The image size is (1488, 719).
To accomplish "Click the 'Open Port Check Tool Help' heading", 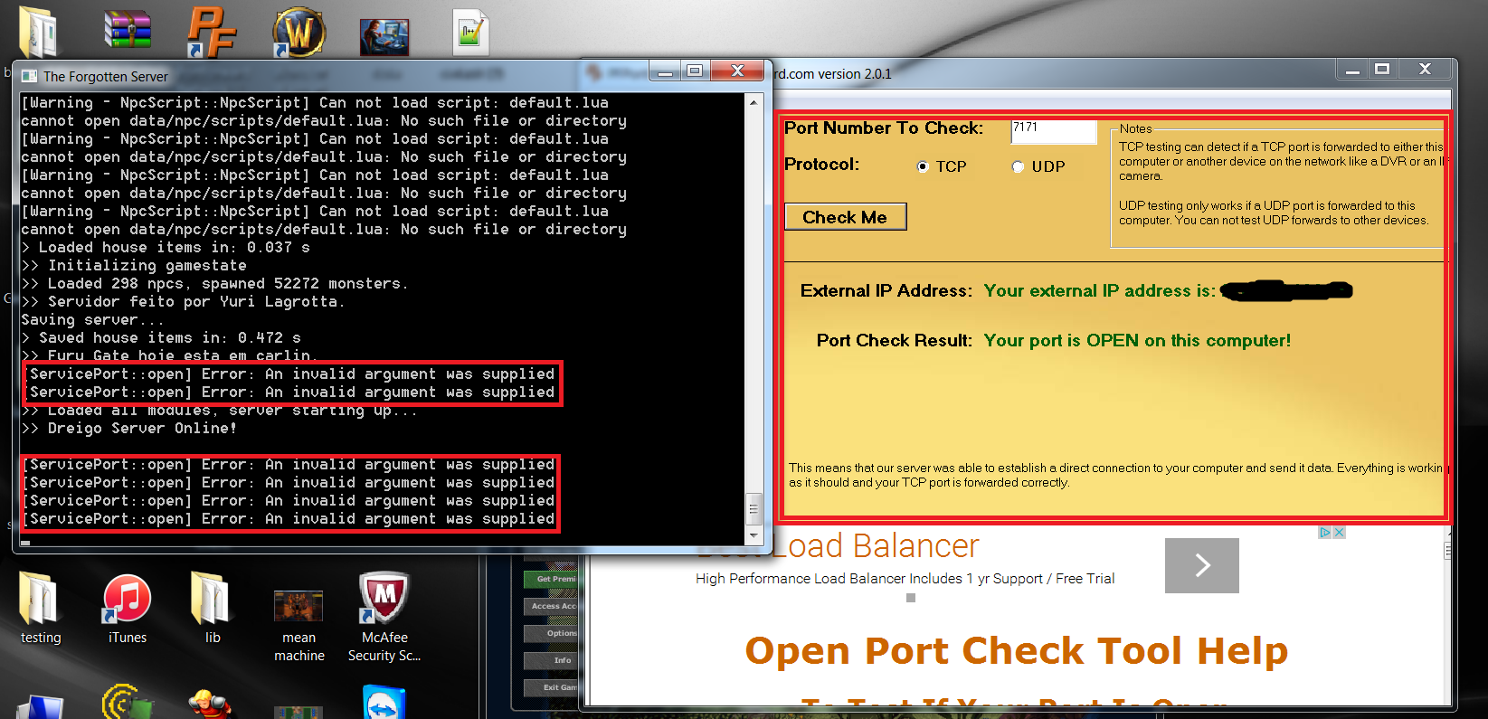I will pyautogui.click(x=1017, y=651).
